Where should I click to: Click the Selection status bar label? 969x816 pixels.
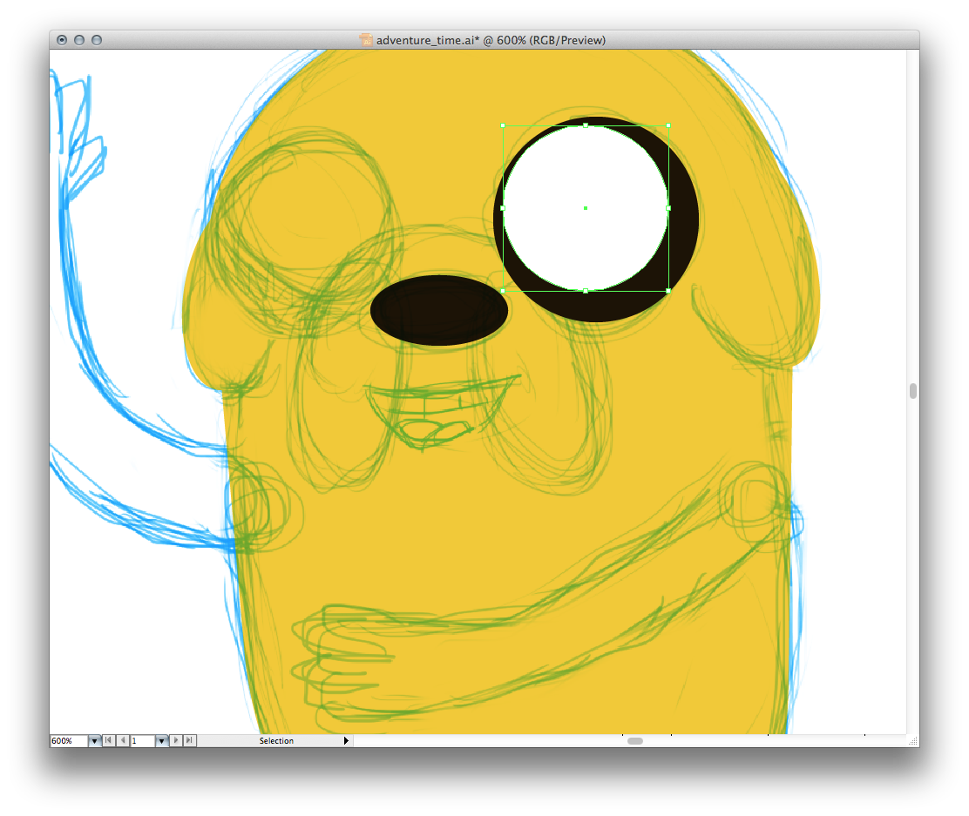coord(276,741)
